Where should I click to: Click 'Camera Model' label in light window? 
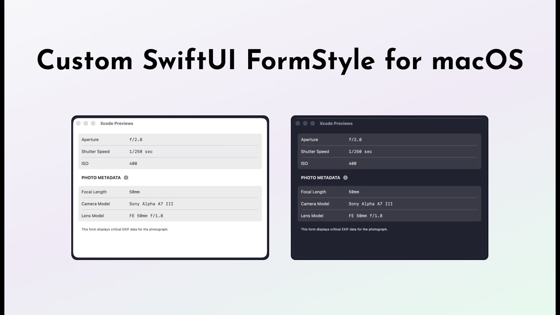96,204
